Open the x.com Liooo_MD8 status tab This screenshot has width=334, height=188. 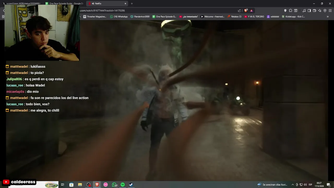pos(21,4)
